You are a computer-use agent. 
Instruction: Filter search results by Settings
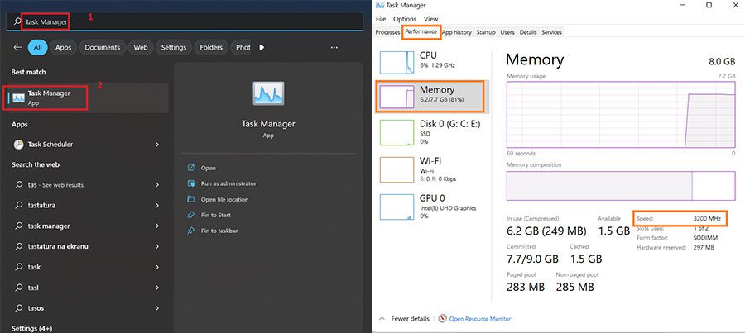174,47
